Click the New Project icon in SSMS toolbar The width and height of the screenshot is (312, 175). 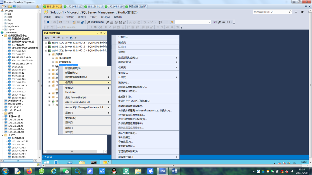click(x=61, y=22)
